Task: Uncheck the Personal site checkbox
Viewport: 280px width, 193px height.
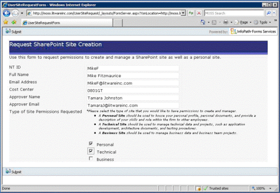Action: click(91, 144)
